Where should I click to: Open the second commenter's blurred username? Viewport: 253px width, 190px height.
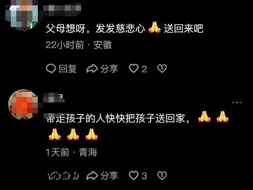[x=54, y=97]
